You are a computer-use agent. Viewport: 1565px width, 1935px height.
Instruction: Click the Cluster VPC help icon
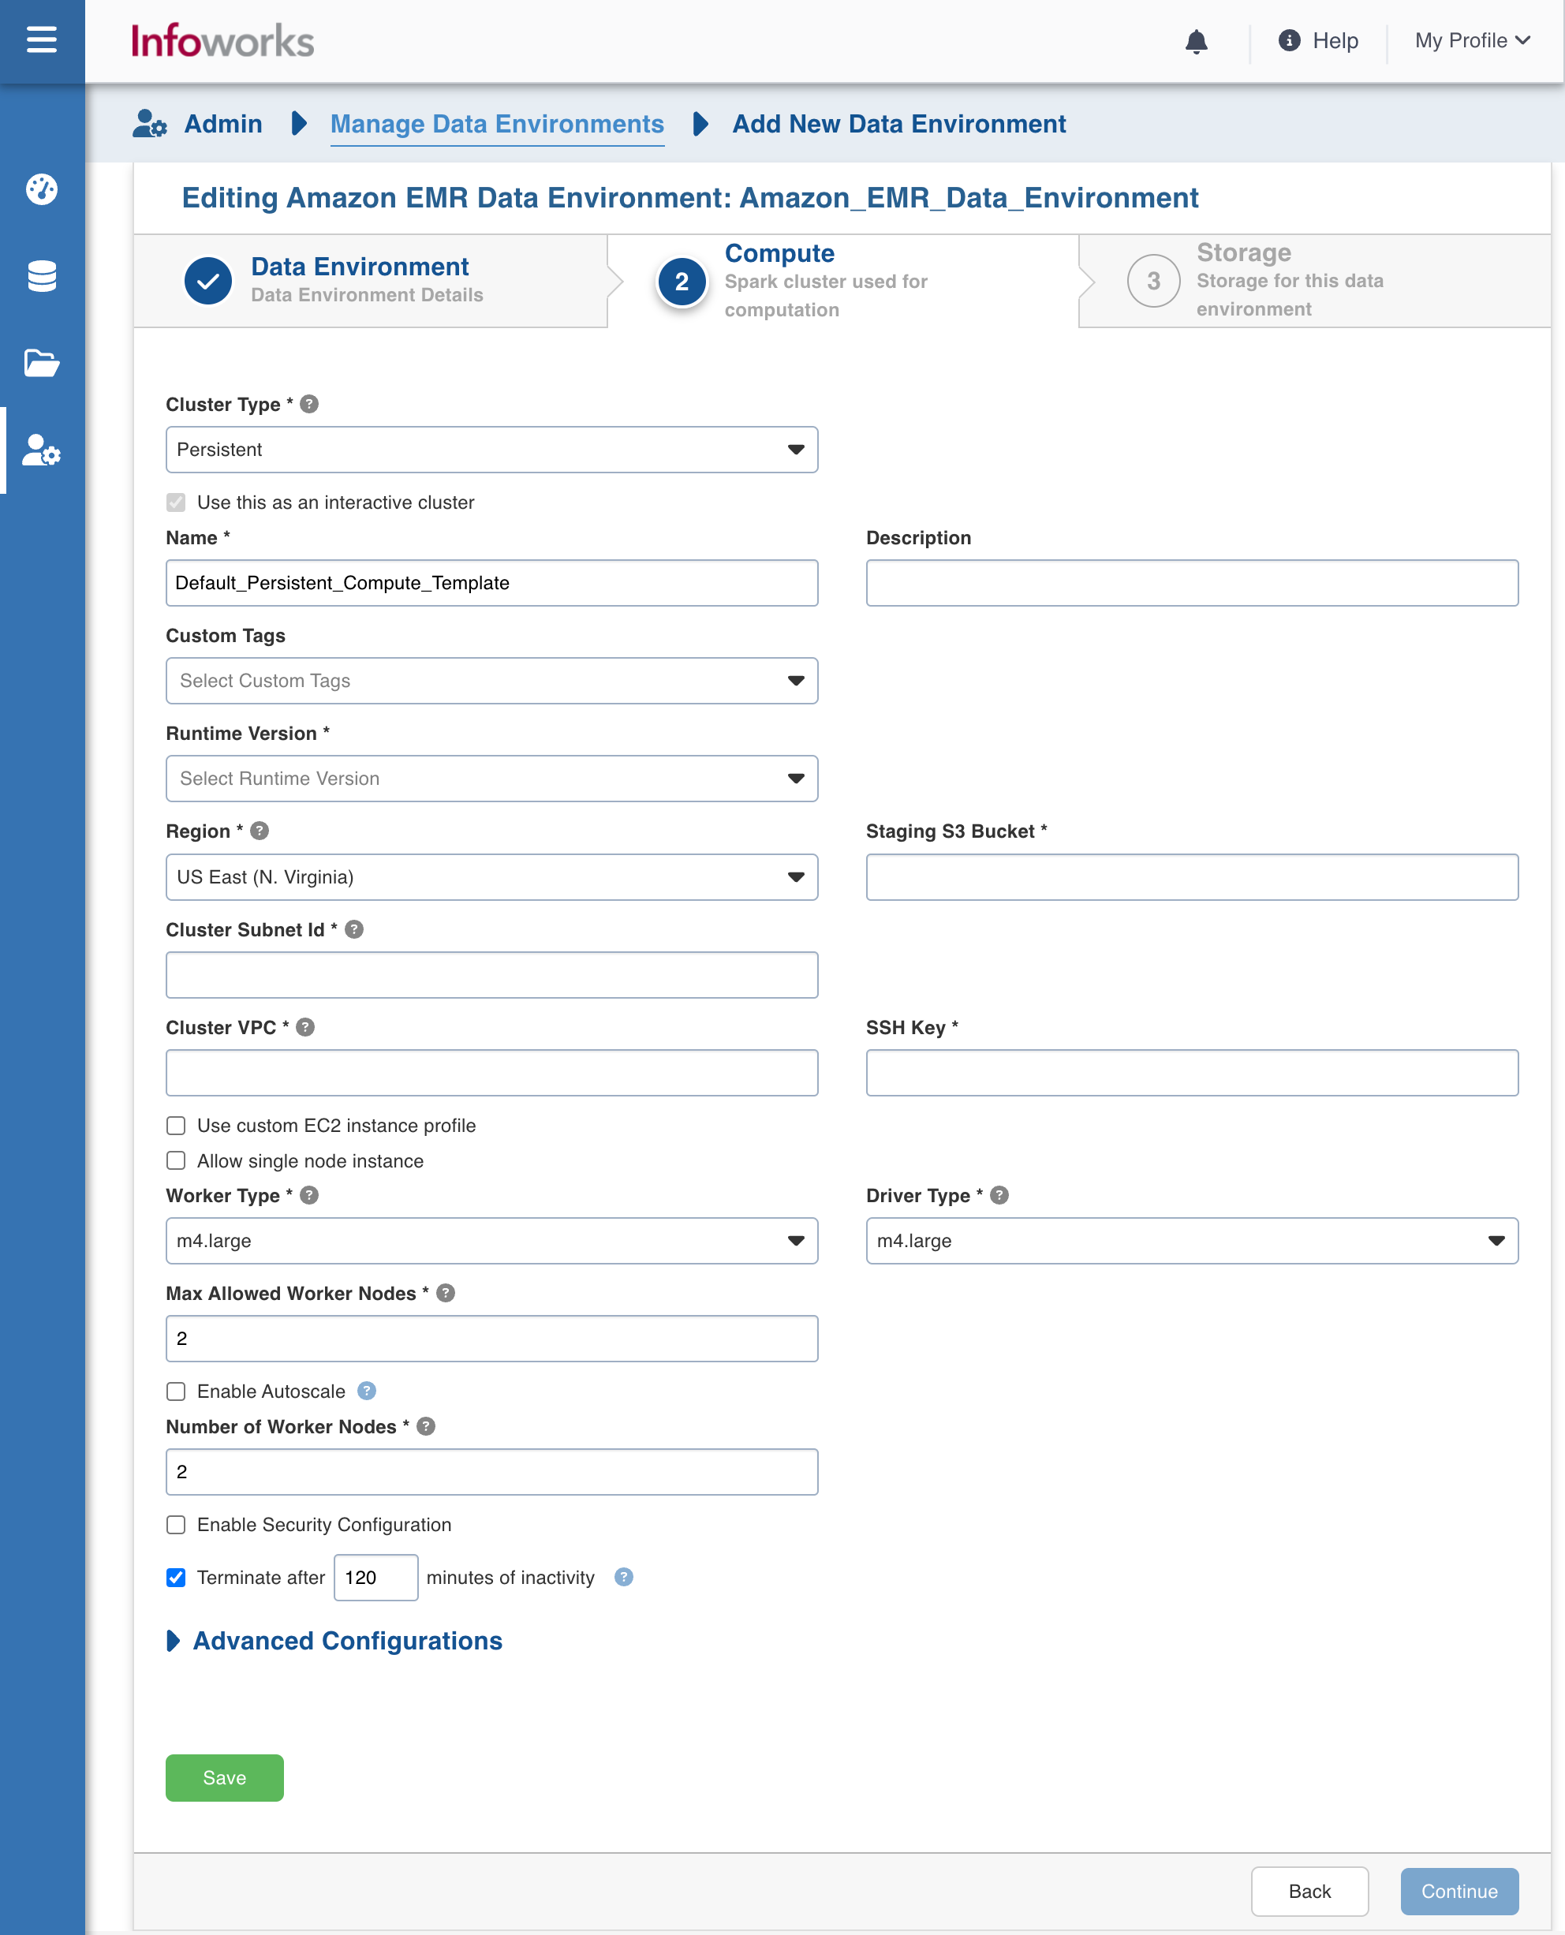tap(305, 1027)
